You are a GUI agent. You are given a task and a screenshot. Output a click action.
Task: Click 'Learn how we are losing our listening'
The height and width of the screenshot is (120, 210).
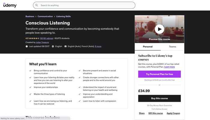pos(53,103)
